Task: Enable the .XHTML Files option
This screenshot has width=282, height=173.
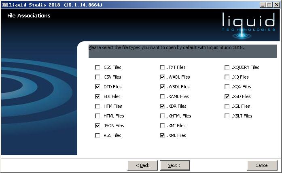Action: (162, 116)
